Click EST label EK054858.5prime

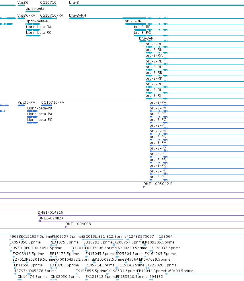(x=25, y=242)
